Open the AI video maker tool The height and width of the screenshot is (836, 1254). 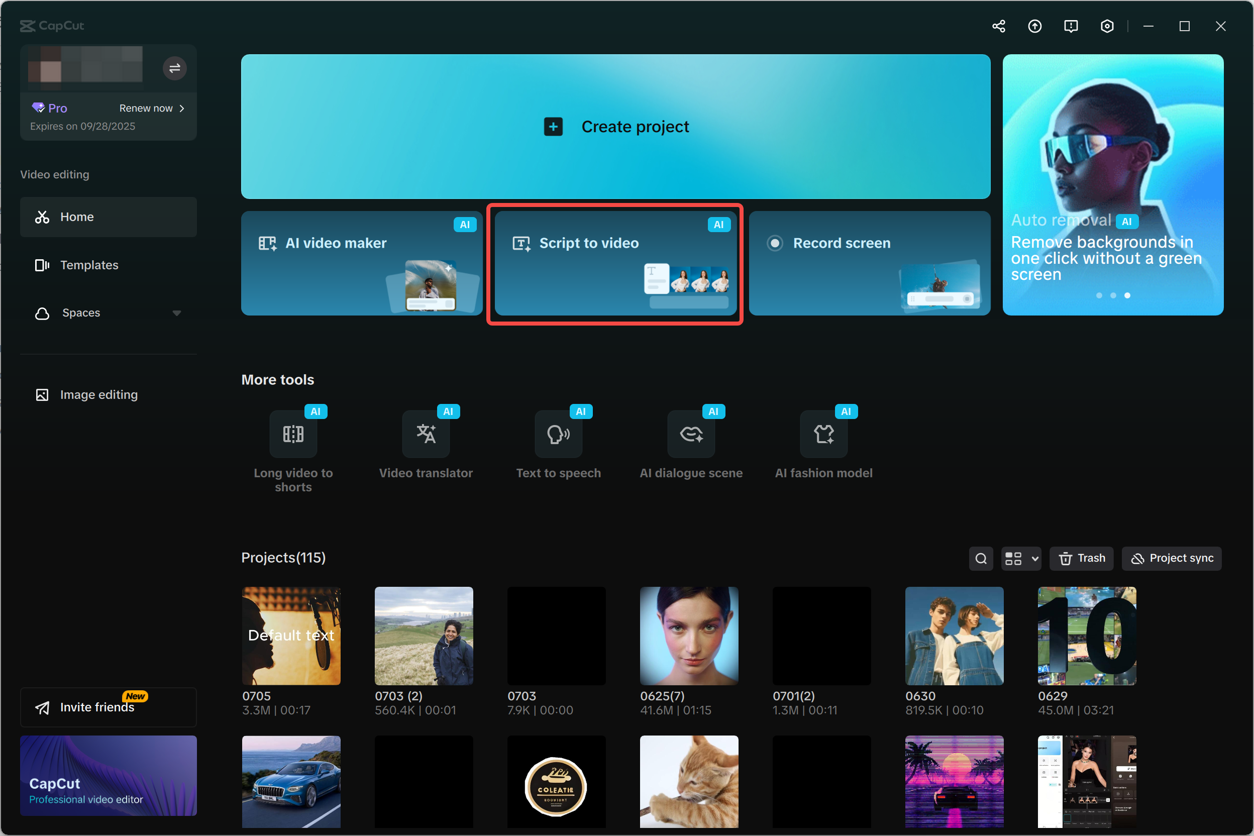tap(363, 263)
